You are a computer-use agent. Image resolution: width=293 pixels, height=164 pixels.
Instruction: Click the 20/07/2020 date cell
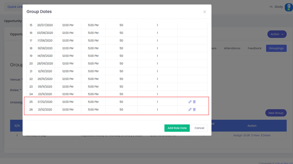click(x=45, y=25)
